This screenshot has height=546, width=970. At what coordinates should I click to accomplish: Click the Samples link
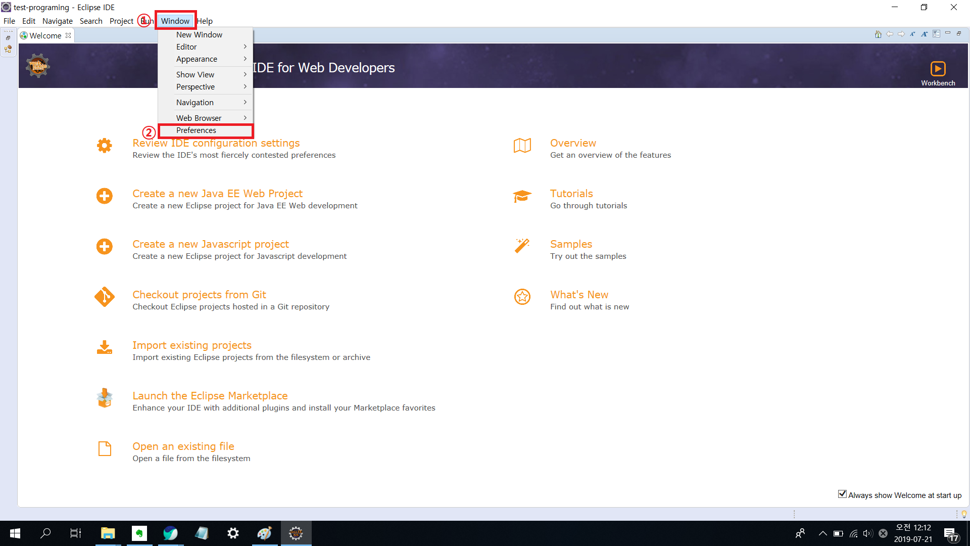click(x=571, y=244)
